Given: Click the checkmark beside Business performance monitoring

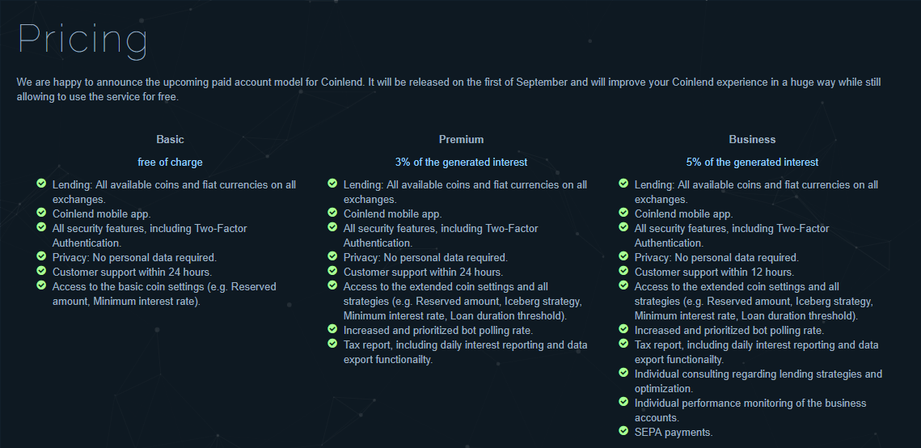Looking at the screenshot, I should [623, 402].
